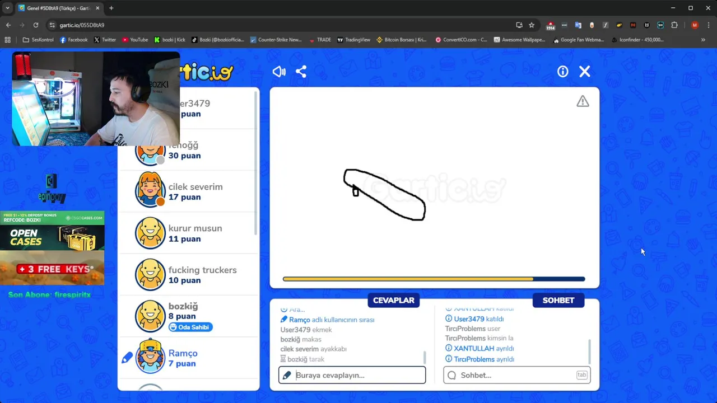
Task: Click the answers panel scrollbar
Action: (425, 357)
